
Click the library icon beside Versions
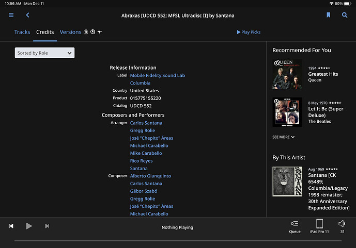(x=86, y=32)
